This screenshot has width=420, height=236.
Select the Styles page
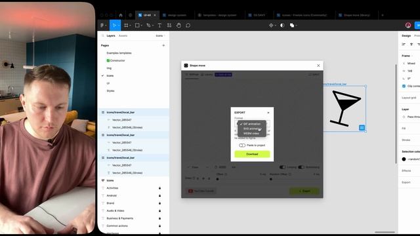[110, 90]
